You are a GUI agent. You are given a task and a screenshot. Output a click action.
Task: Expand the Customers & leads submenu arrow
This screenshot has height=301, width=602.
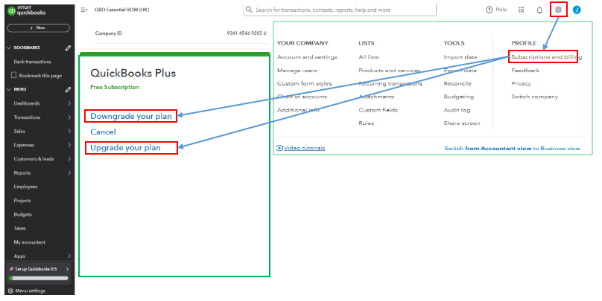click(x=69, y=159)
